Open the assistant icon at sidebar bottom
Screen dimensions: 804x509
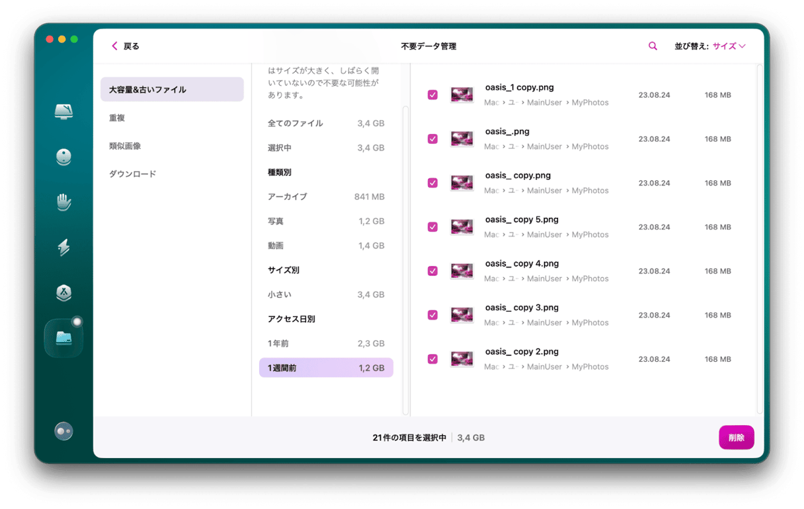click(63, 431)
